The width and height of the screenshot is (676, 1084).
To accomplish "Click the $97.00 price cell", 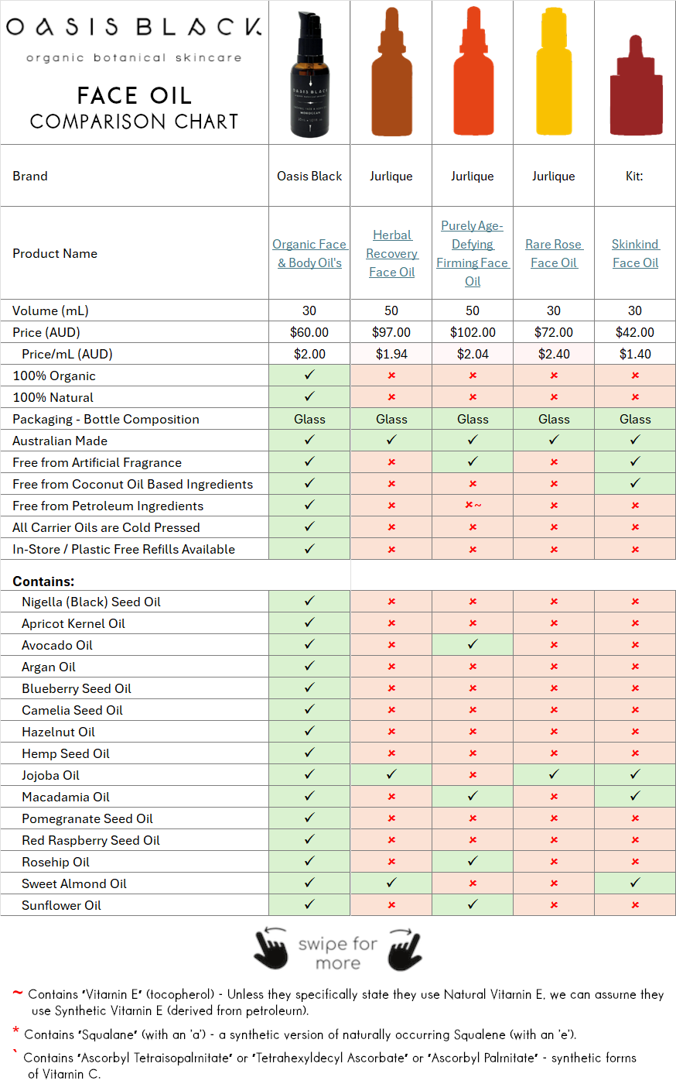I will pos(391,332).
